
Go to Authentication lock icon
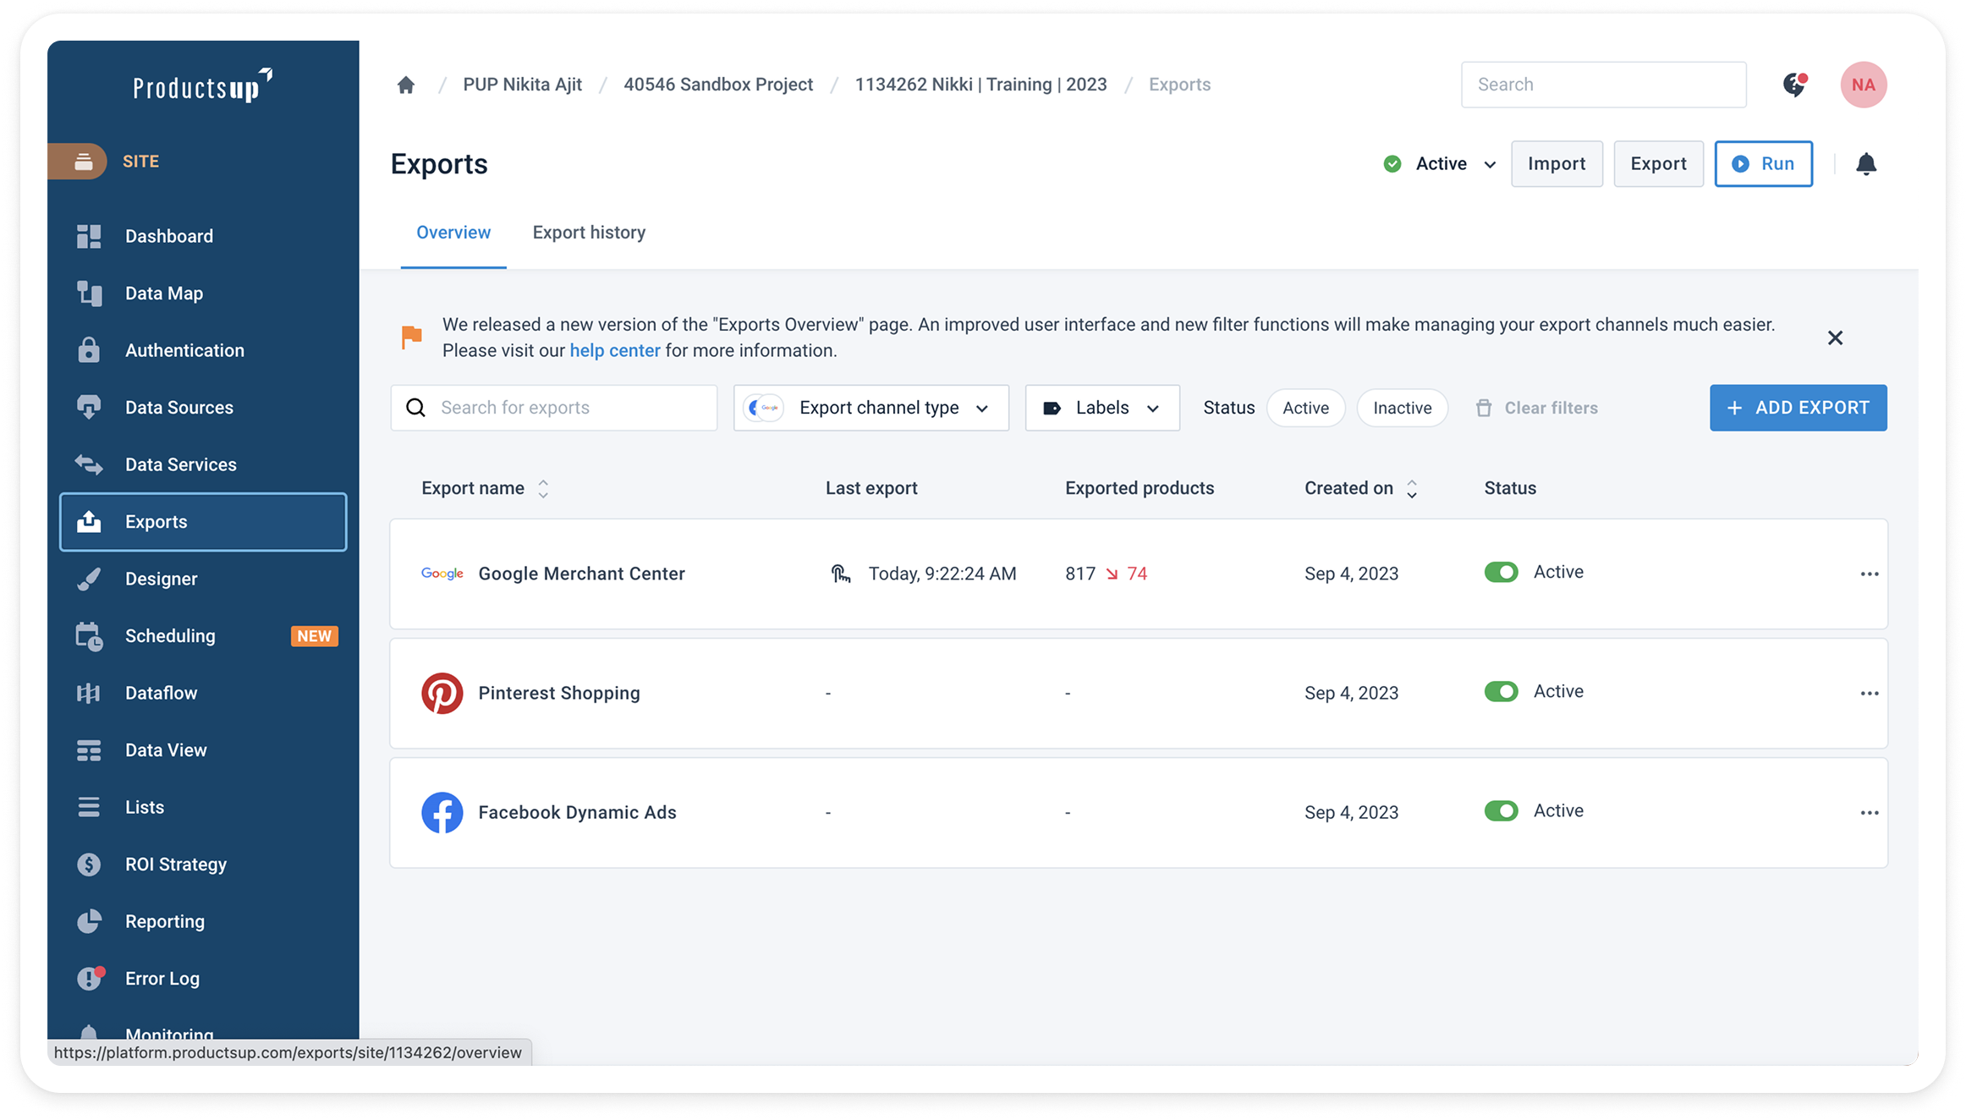pos(89,350)
